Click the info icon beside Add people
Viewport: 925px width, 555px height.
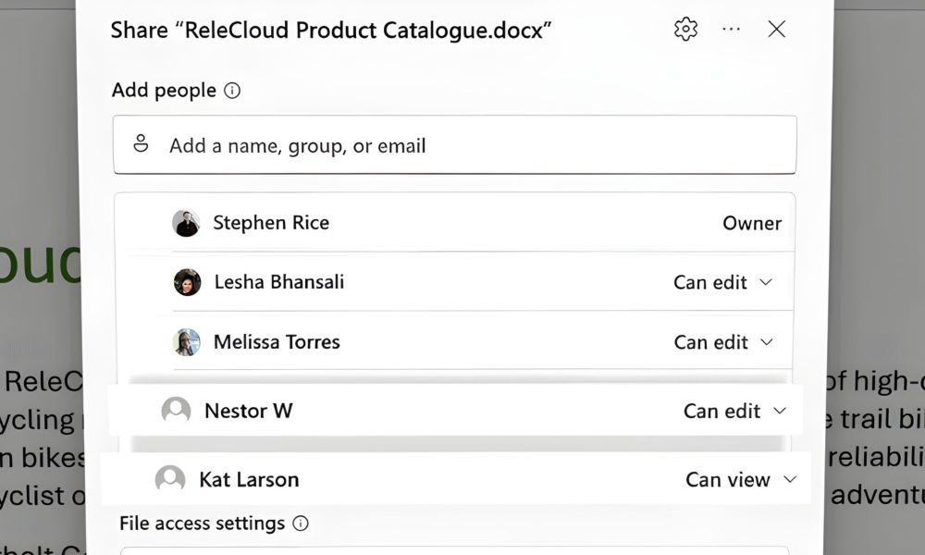pos(232,91)
